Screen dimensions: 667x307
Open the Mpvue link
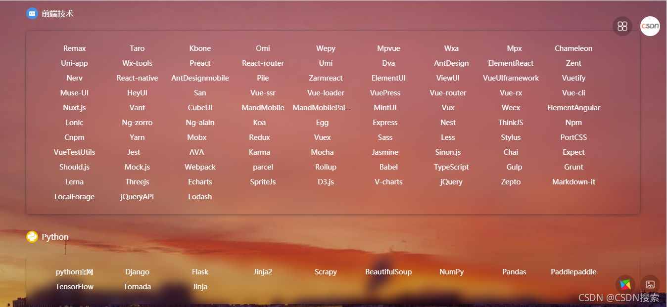click(x=389, y=48)
